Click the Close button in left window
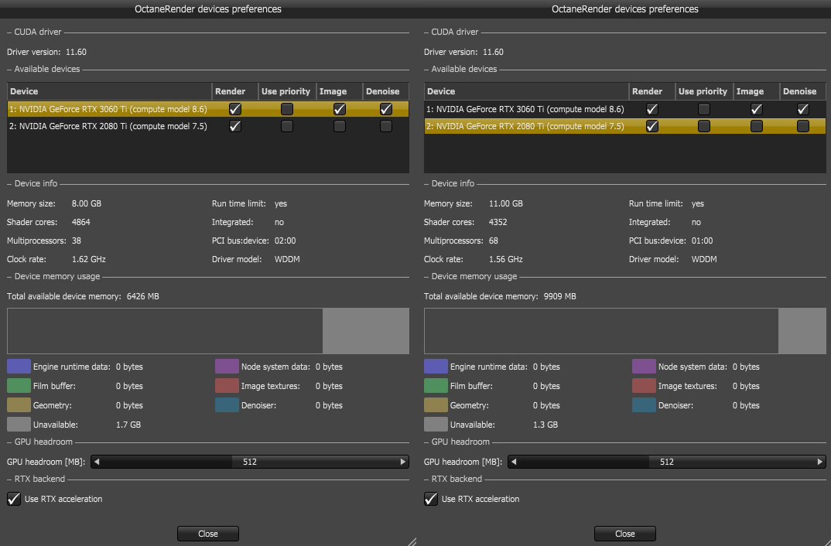 [207, 534]
